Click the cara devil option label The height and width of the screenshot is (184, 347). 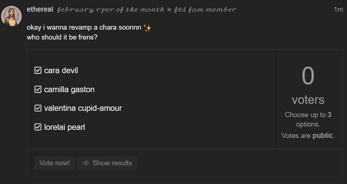pyautogui.click(x=61, y=71)
